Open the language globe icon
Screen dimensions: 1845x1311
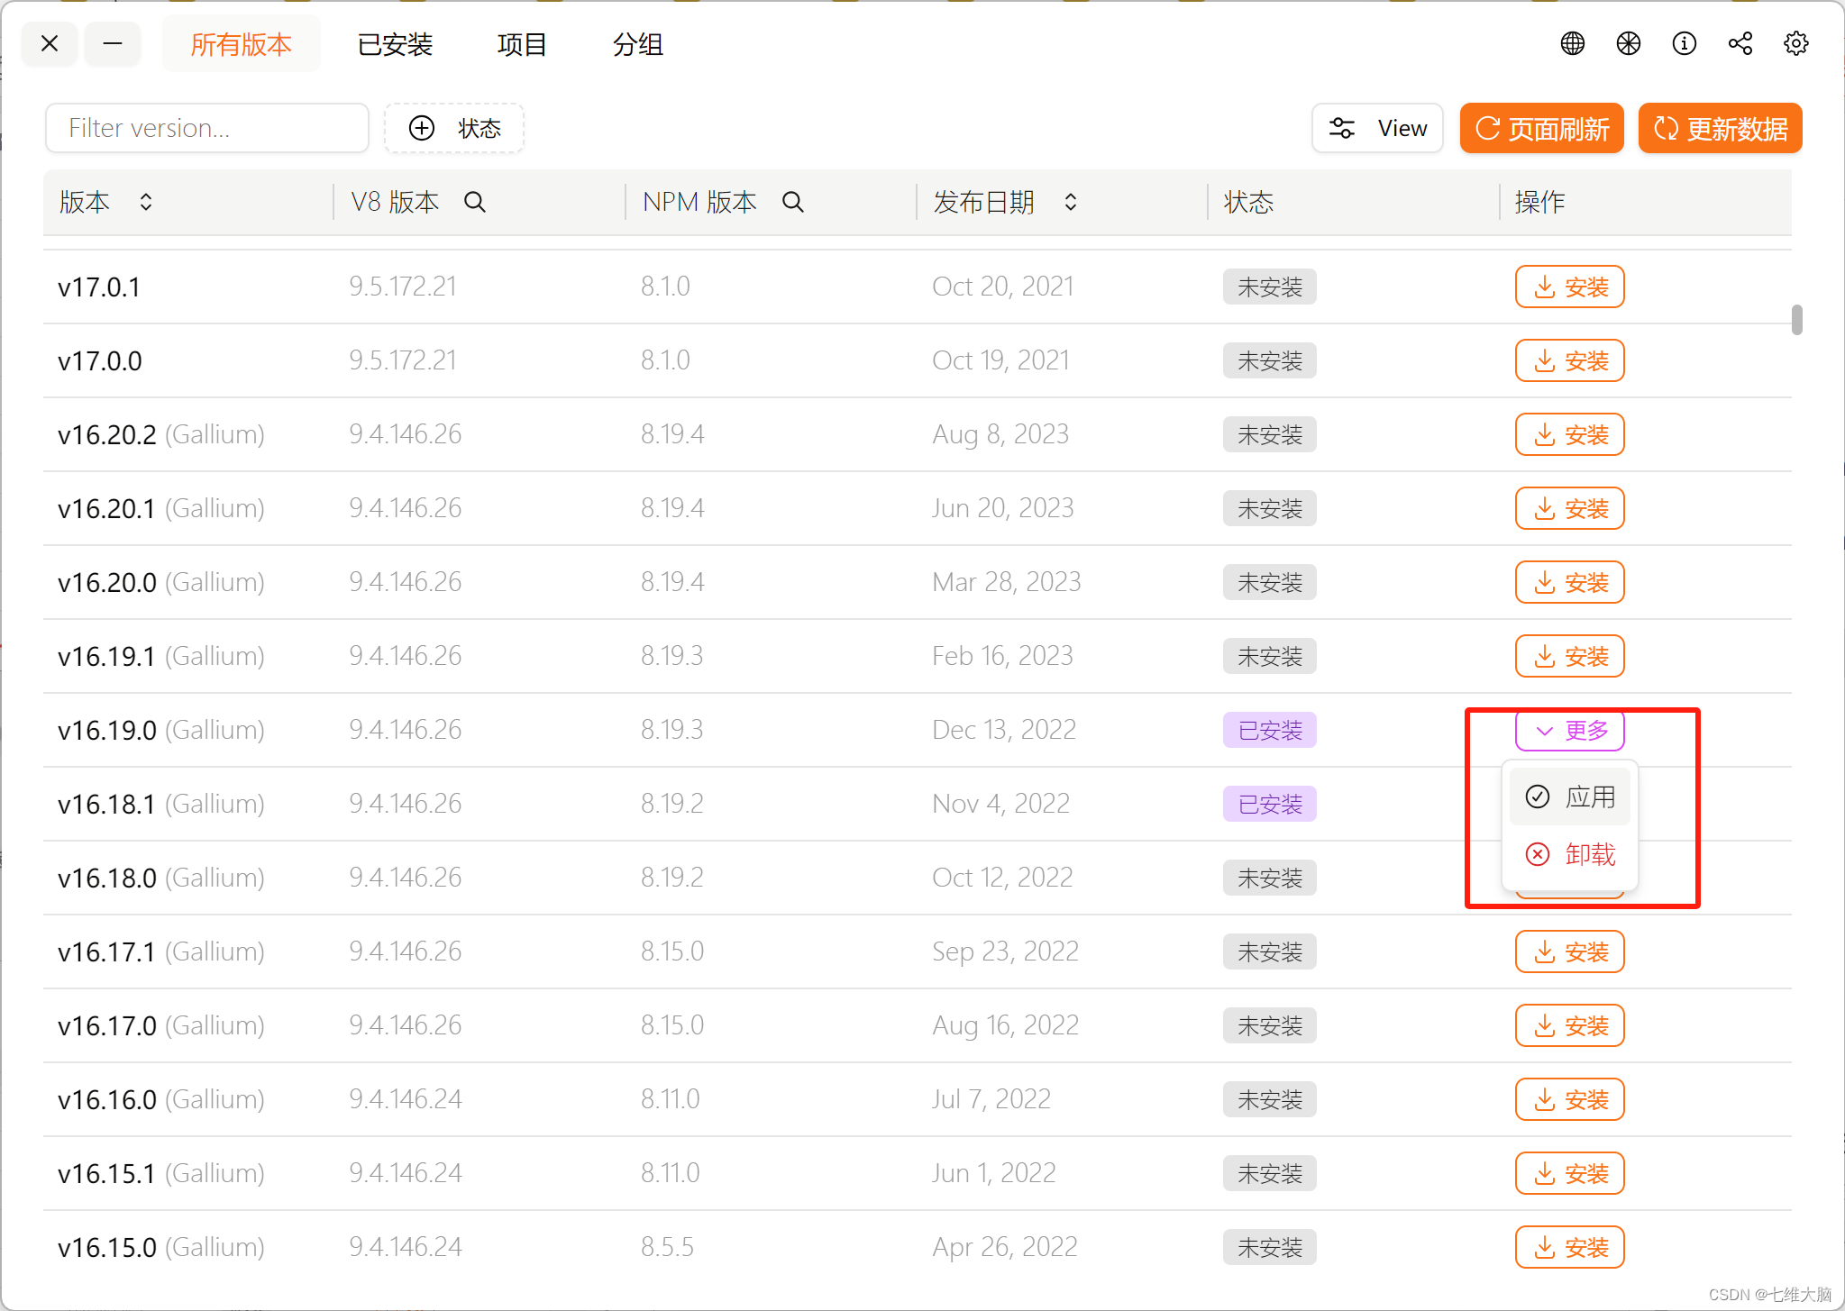point(1572,43)
